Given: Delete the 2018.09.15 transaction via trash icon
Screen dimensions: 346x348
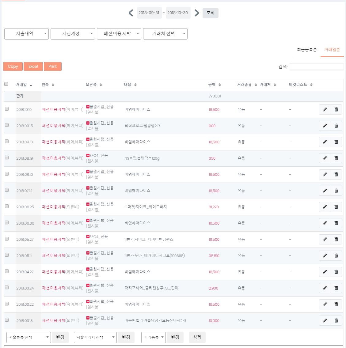Looking at the screenshot, I should [x=336, y=126].
